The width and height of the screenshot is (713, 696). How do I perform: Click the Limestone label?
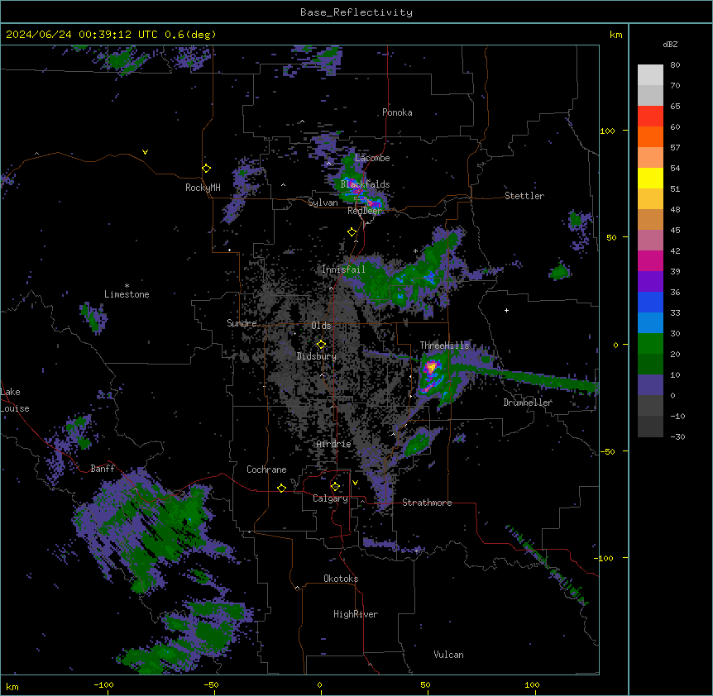pyautogui.click(x=127, y=294)
